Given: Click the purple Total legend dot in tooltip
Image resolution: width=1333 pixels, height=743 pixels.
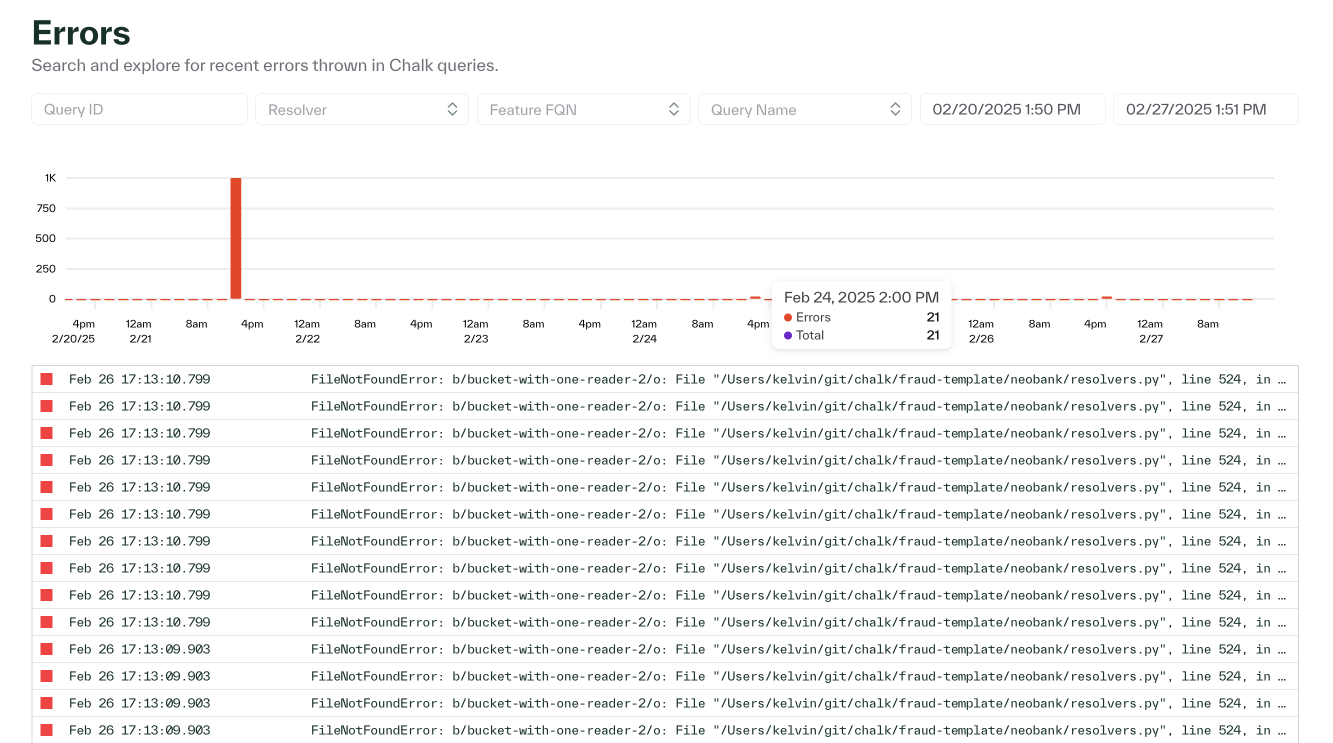Looking at the screenshot, I should 787,335.
